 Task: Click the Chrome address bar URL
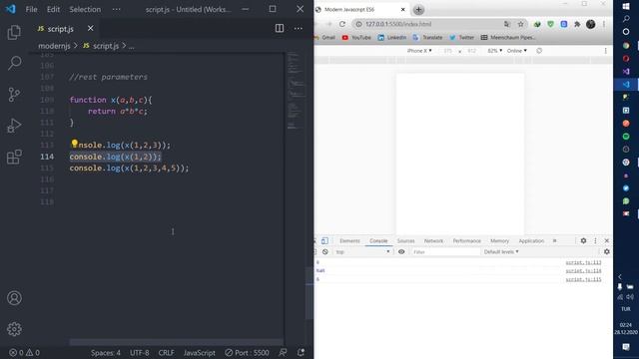tap(398, 24)
